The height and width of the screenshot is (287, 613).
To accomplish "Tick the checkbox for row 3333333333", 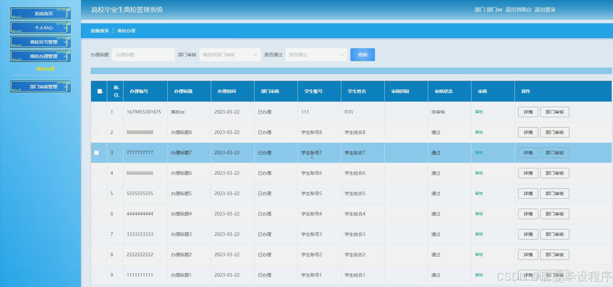I will [96, 234].
